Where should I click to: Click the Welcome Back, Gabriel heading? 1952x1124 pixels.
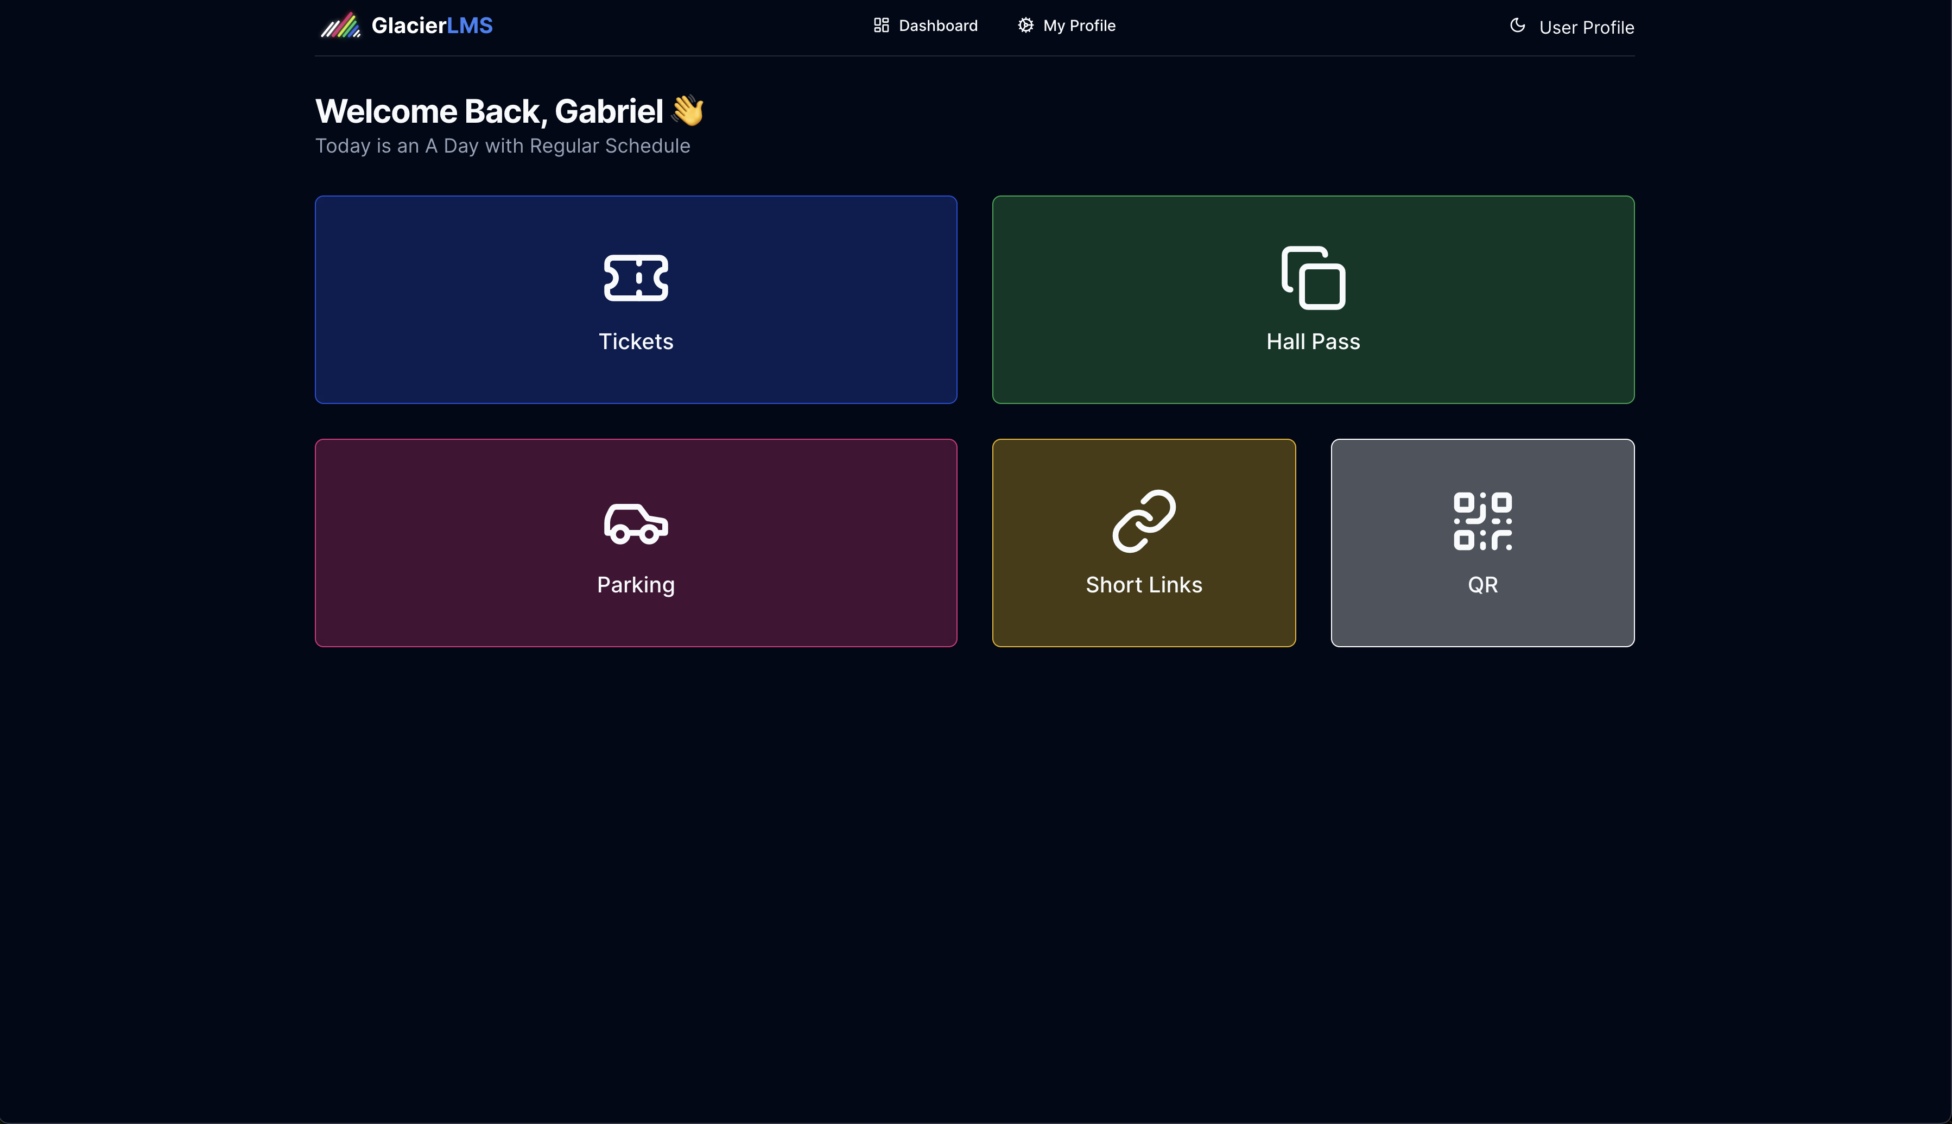point(489,111)
